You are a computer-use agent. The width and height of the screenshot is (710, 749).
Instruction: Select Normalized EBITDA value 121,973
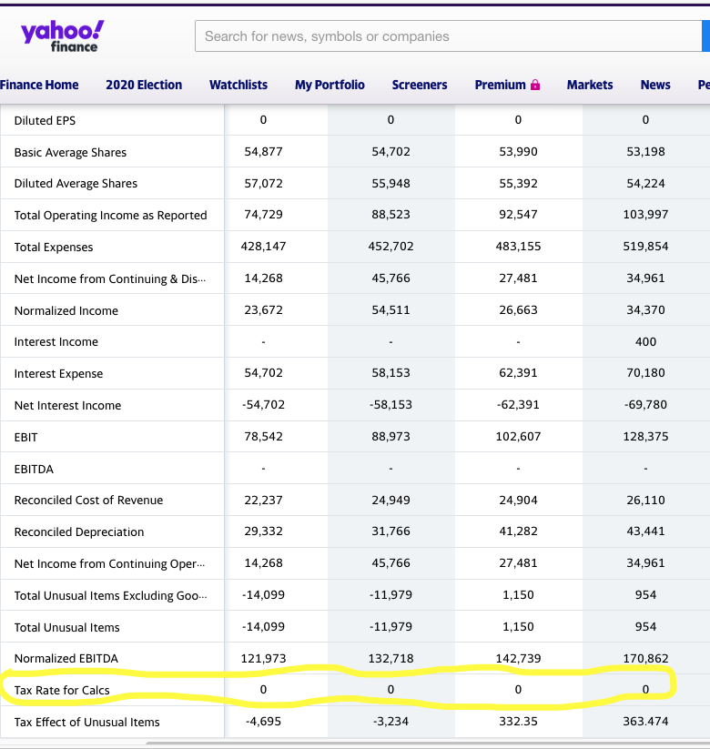pos(263,658)
